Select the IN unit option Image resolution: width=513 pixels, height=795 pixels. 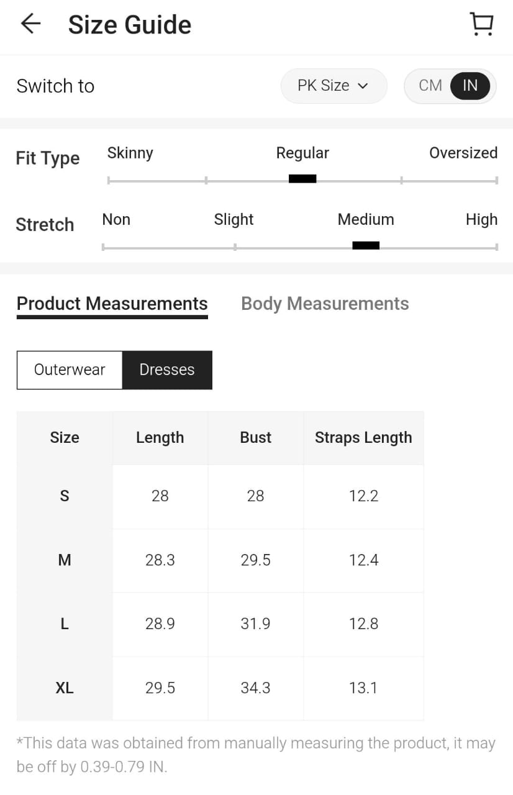click(x=470, y=86)
